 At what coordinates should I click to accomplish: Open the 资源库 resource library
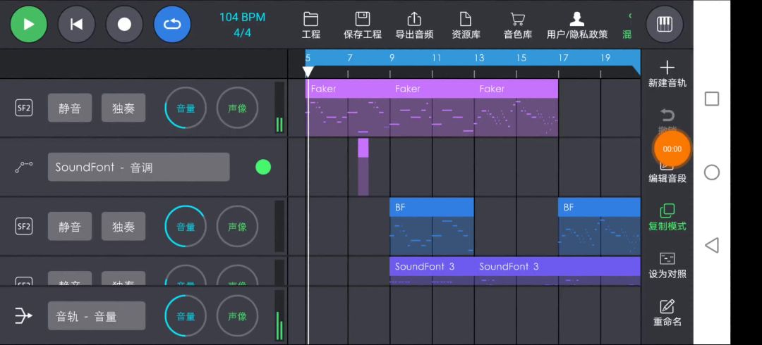point(466,25)
